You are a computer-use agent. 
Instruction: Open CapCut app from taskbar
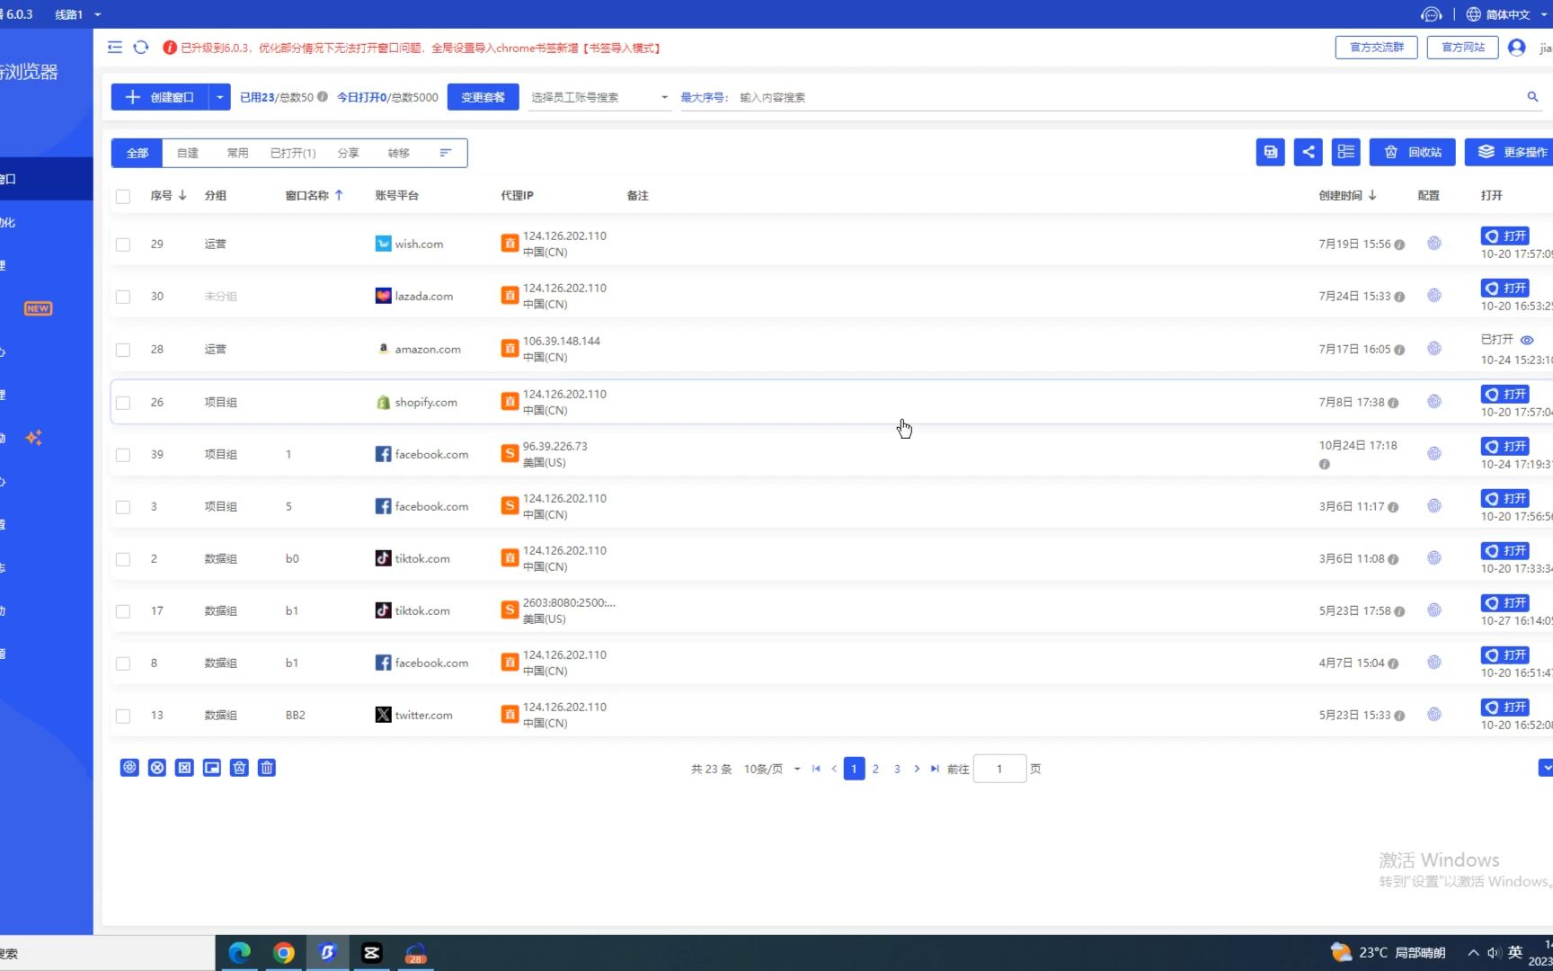(371, 953)
